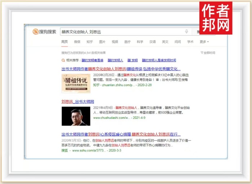Click related suggestion 醋的发明人

(x=115, y=60)
